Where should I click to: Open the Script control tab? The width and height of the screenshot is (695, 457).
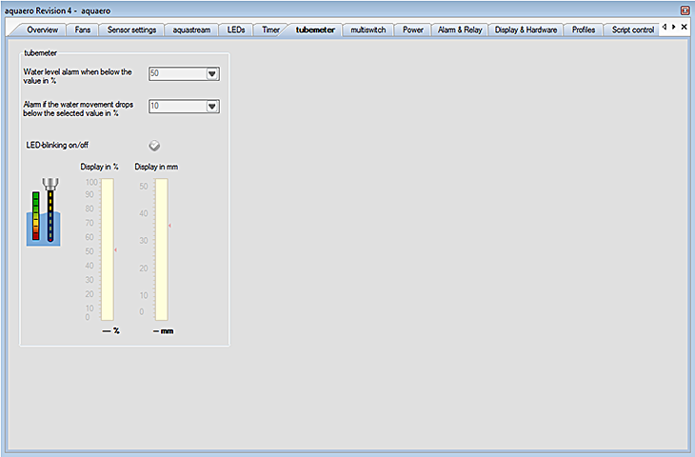(632, 30)
